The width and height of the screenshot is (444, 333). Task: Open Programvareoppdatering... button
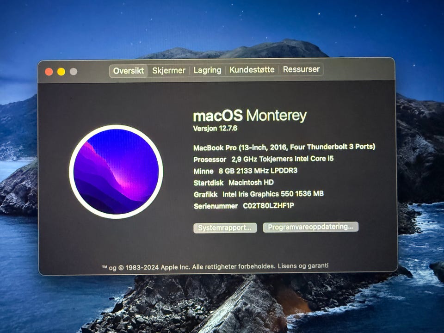point(311,227)
